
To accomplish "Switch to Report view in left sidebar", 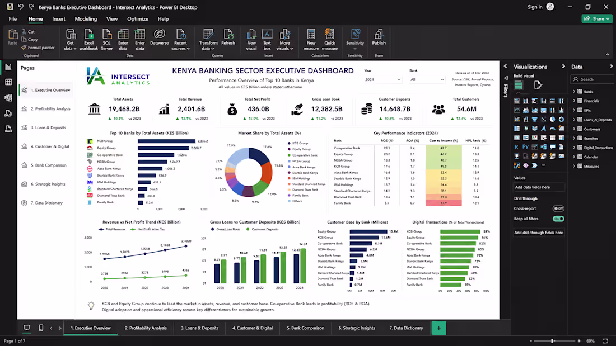I will pos(8,67).
